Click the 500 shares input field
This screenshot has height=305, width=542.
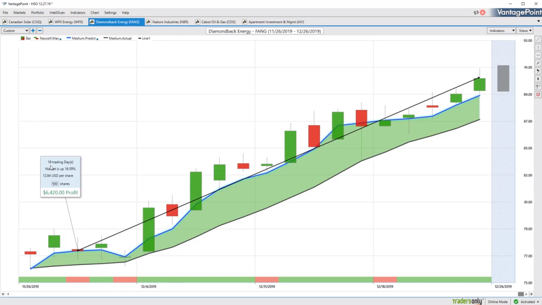pyautogui.click(x=55, y=184)
